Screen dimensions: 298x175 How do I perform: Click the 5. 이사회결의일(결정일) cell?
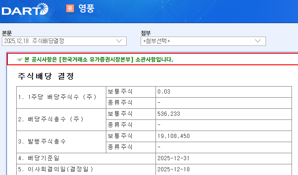tap(86, 169)
